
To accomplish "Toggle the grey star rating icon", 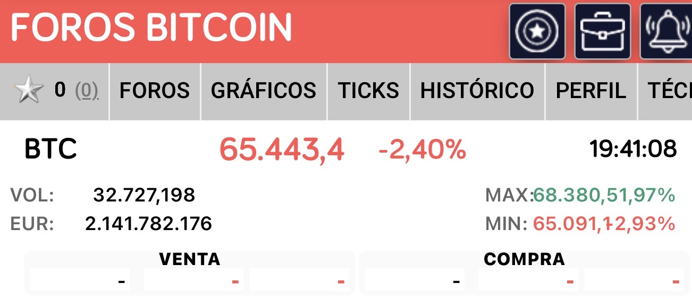I will (29, 91).
